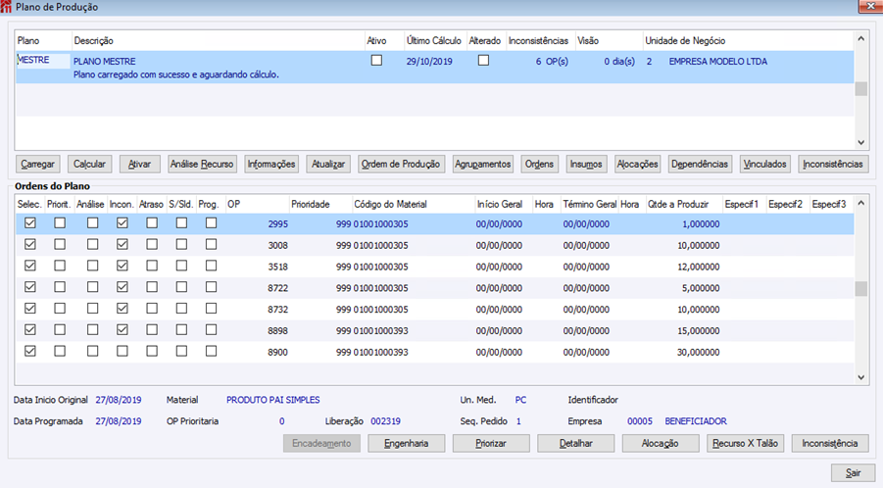
Task: Click the Inconsistências toolbar button
Action: [833, 164]
